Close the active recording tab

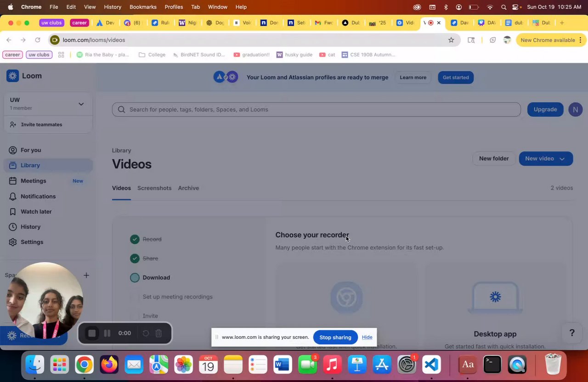click(x=439, y=22)
